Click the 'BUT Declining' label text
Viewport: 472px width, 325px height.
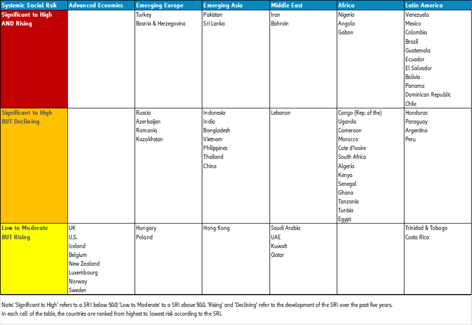point(20,122)
